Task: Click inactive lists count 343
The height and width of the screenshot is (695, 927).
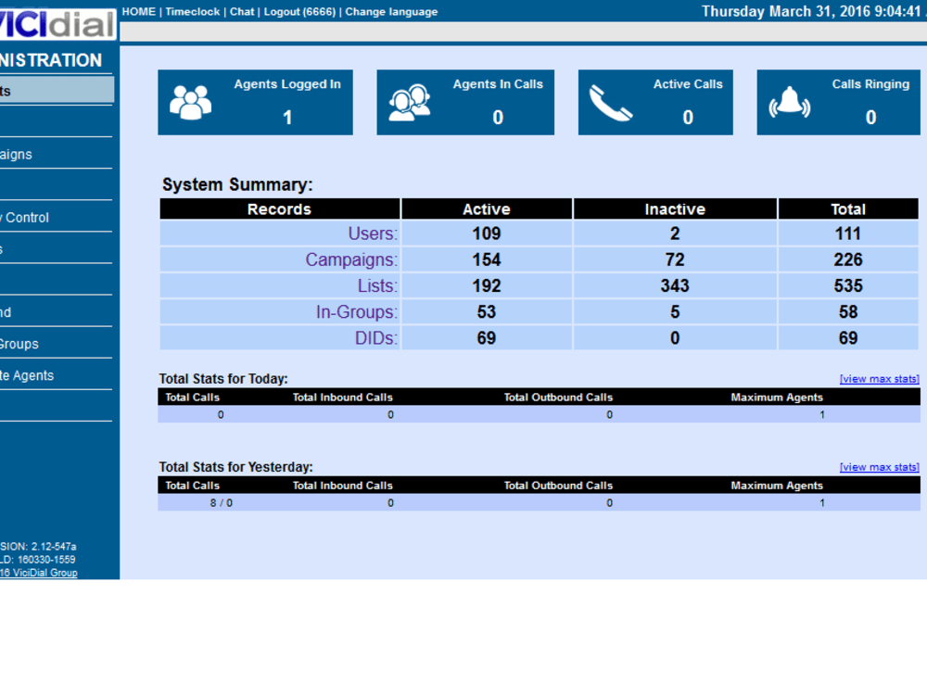Action: tap(675, 285)
